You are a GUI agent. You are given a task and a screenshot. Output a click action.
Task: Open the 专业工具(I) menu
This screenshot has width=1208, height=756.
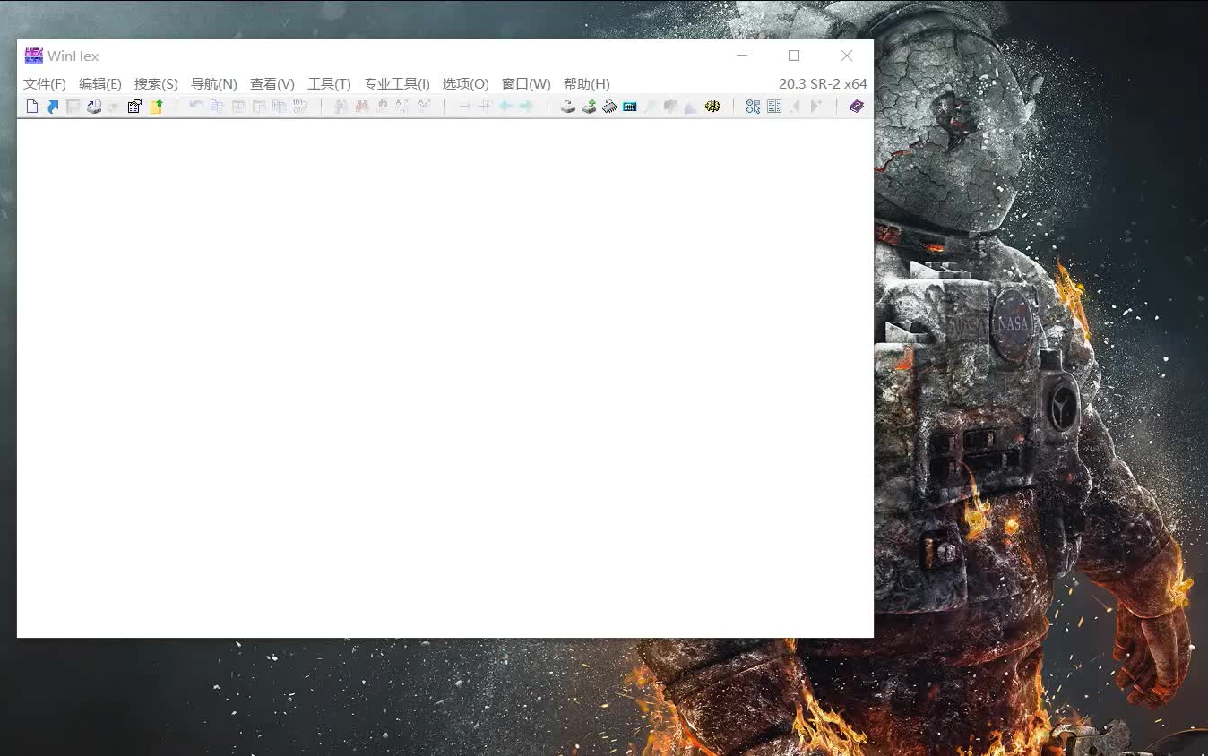[x=397, y=84]
